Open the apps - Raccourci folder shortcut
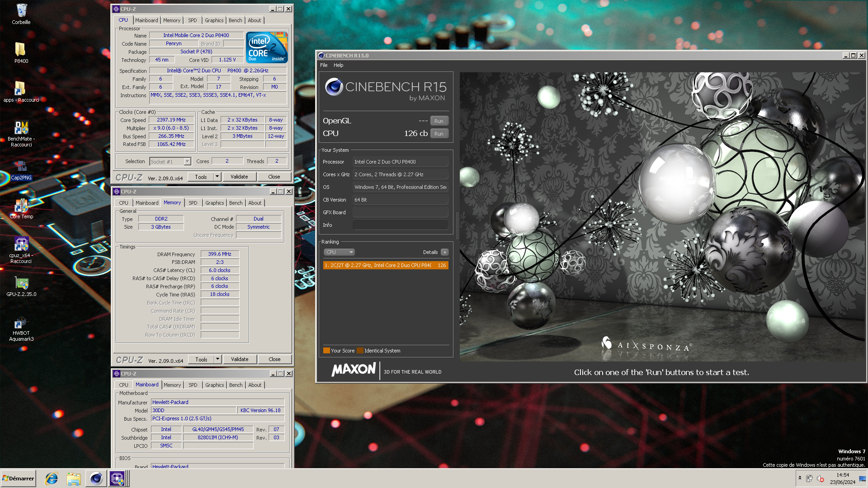 (21, 92)
